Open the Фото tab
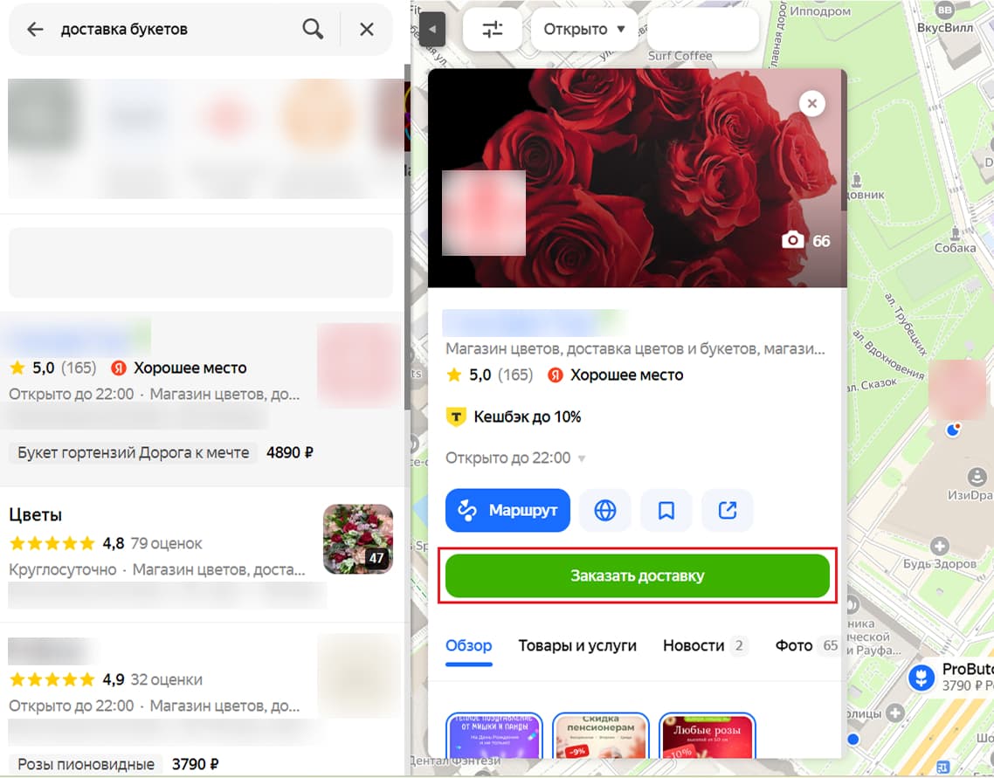The height and width of the screenshot is (778, 994). point(806,645)
